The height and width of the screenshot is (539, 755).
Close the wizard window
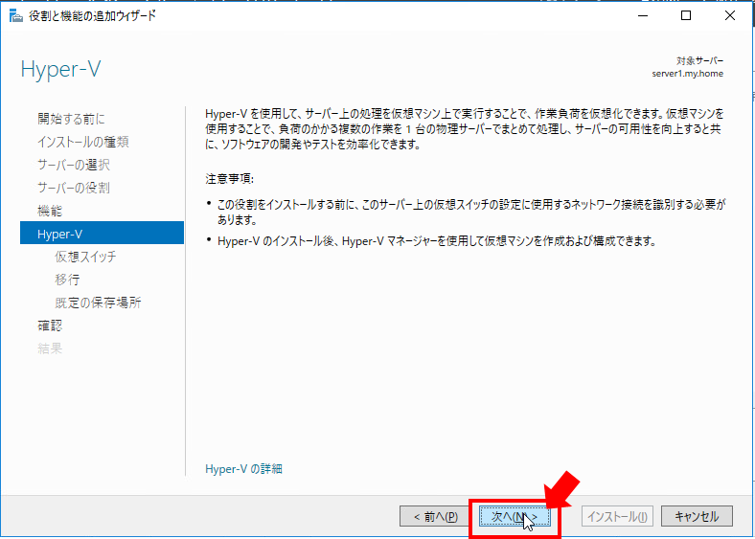[730, 15]
